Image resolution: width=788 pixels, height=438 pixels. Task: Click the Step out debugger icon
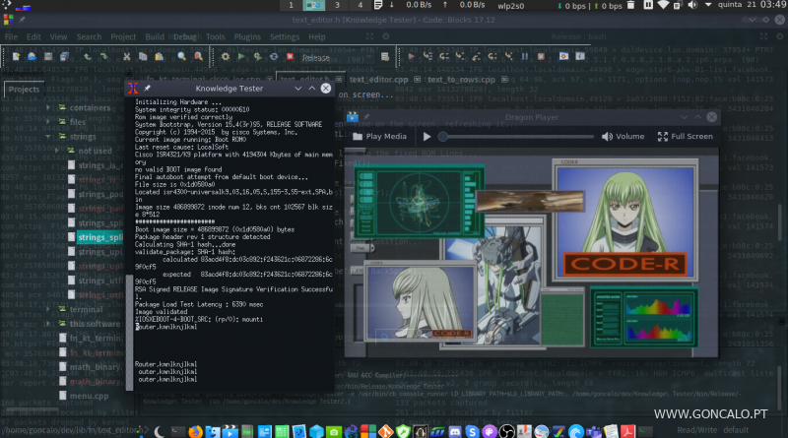(476, 57)
